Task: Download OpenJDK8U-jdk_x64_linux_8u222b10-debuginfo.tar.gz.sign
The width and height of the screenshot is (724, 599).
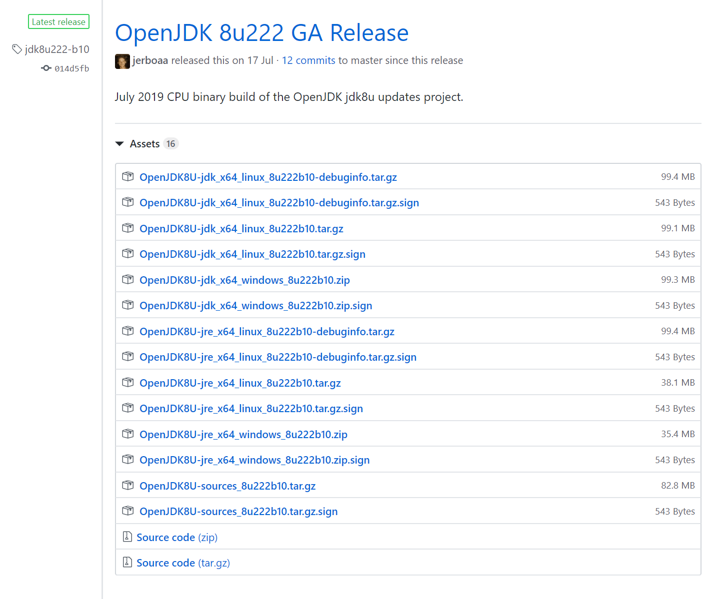Action: tap(279, 203)
